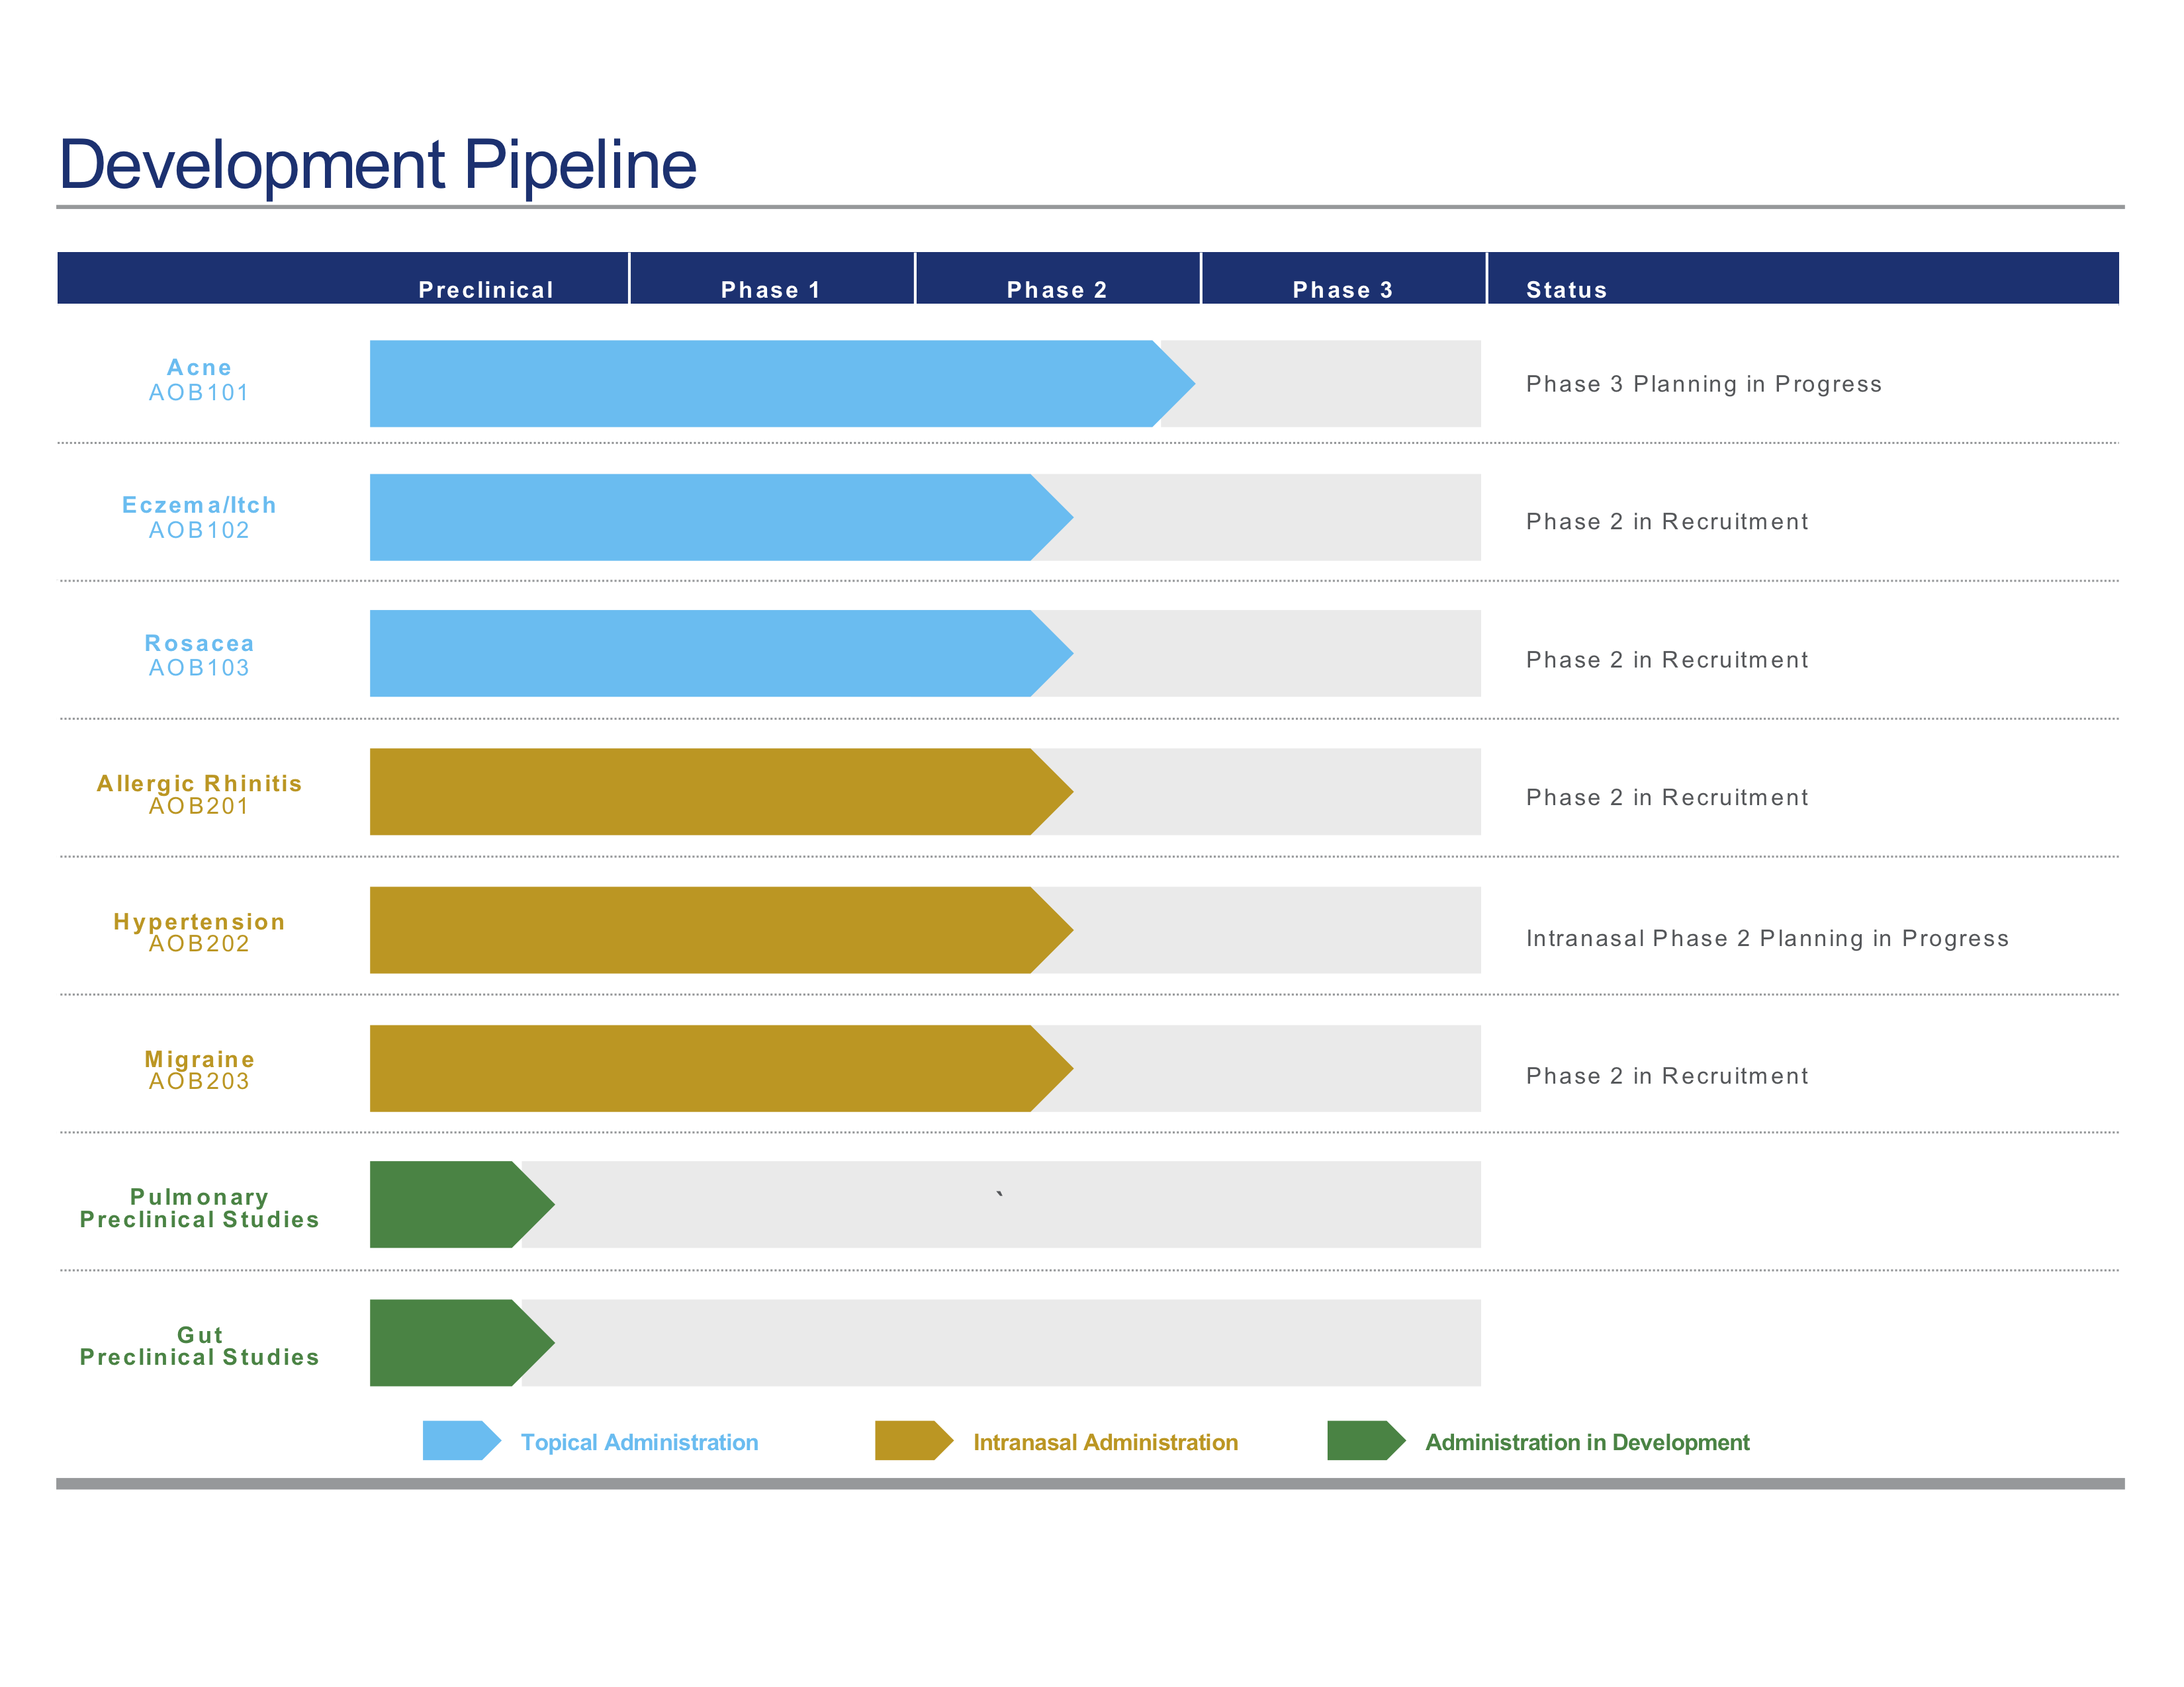Click the Hypertension AOB202 row label

[x=199, y=931]
